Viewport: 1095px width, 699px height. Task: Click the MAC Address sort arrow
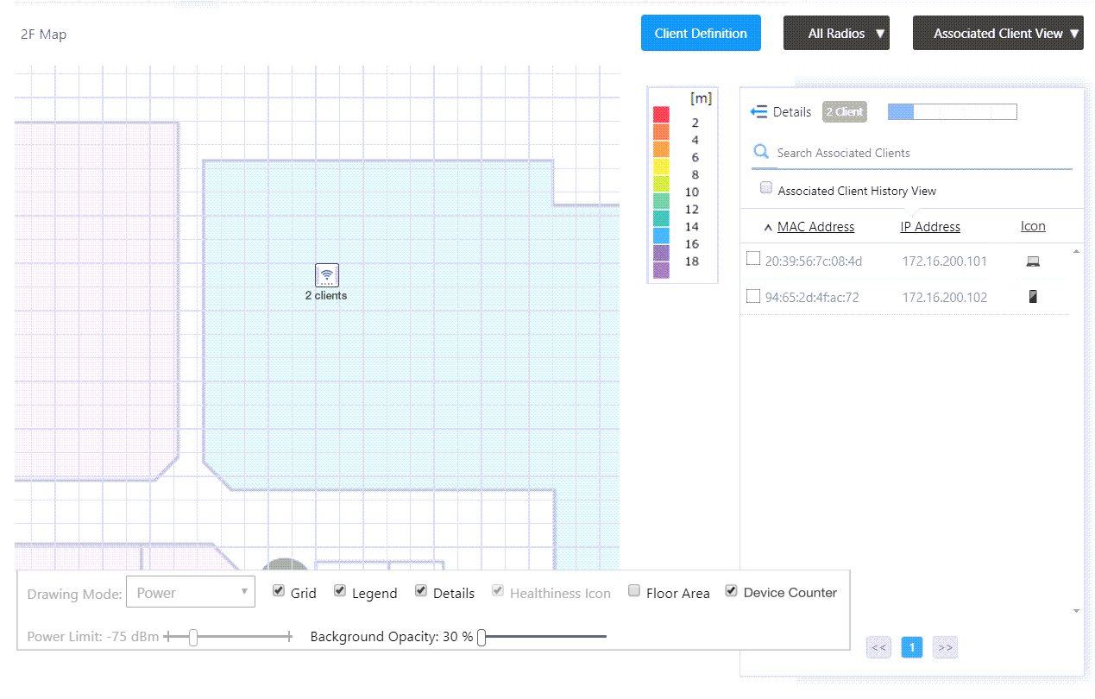tap(768, 228)
